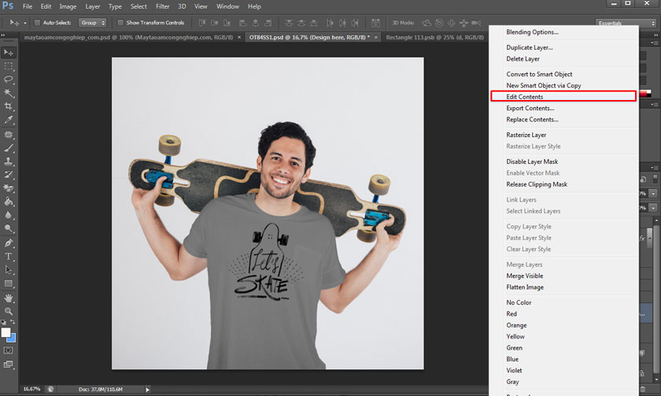Select the Blur tool
Image resolution: width=661 pixels, height=396 pixels.
tap(9, 215)
